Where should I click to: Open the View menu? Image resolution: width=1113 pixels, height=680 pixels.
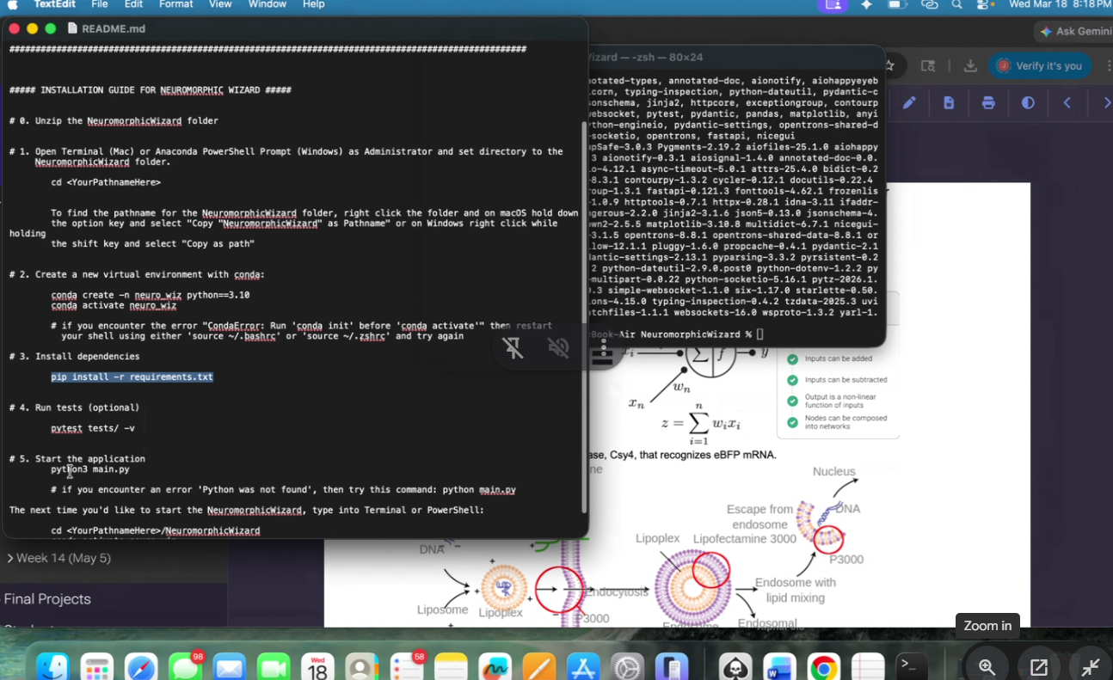[x=220, y=4]
